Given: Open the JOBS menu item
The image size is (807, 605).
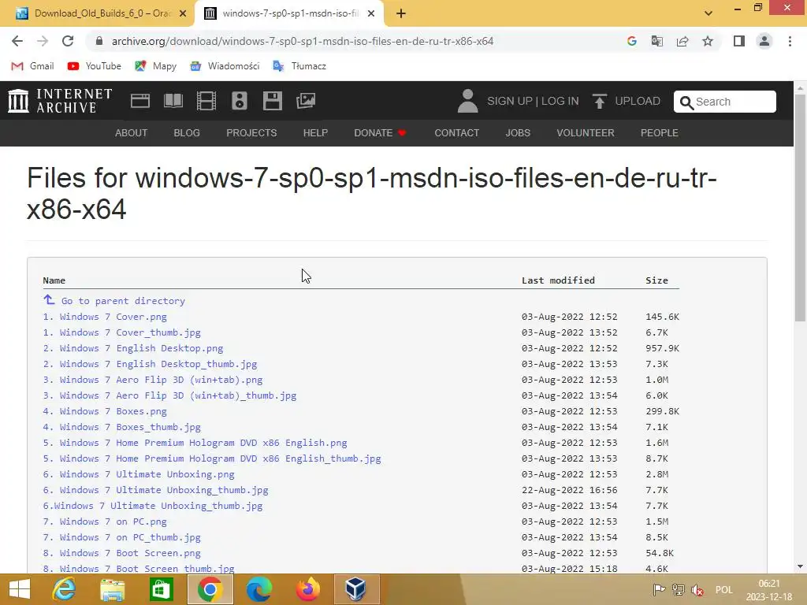Looking at the screenshot, I should click(518, 132).
